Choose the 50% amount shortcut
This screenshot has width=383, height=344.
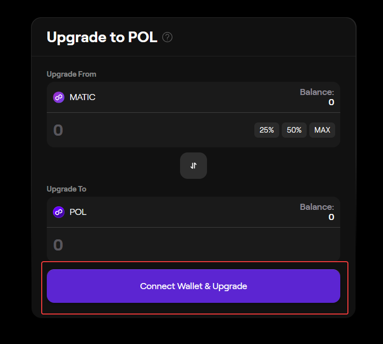(x=294, y=130)
